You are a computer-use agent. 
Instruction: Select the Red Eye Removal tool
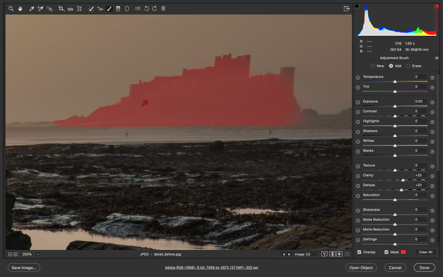[x=100, y=8]
